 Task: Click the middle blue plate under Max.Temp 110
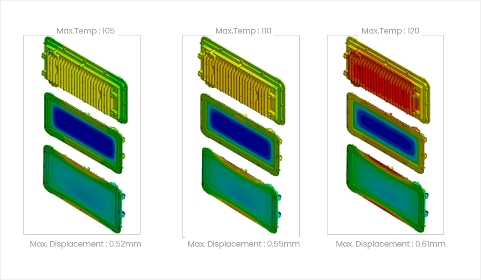click(242, 135)
